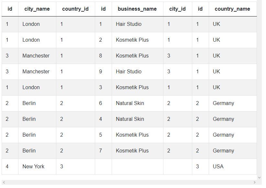Select the country_name column header
This screenshot has height=188, width=266.
coord(232,9)
